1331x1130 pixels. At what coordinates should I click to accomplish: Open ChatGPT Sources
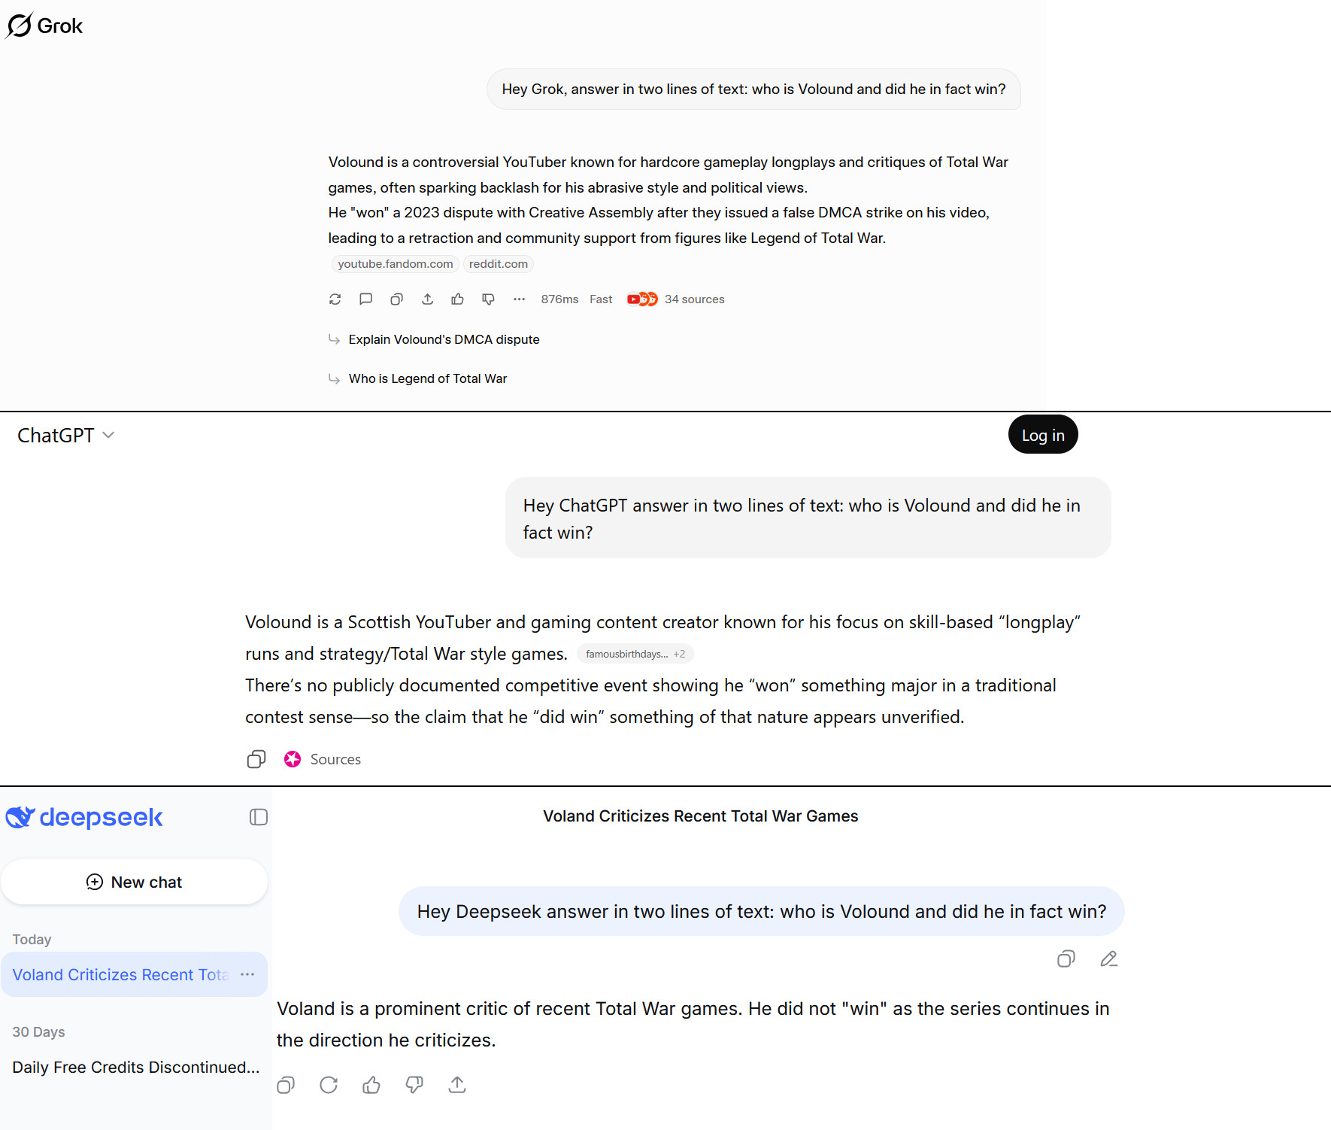[323, 759]
